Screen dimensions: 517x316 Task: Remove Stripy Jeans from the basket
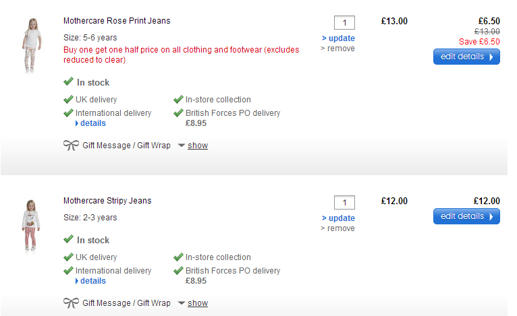click(337, 228)
